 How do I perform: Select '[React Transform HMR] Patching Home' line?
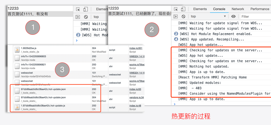click(213, 77)
